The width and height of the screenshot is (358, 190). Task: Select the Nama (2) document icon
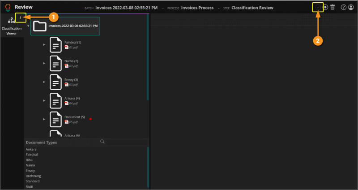pos(55,63)
